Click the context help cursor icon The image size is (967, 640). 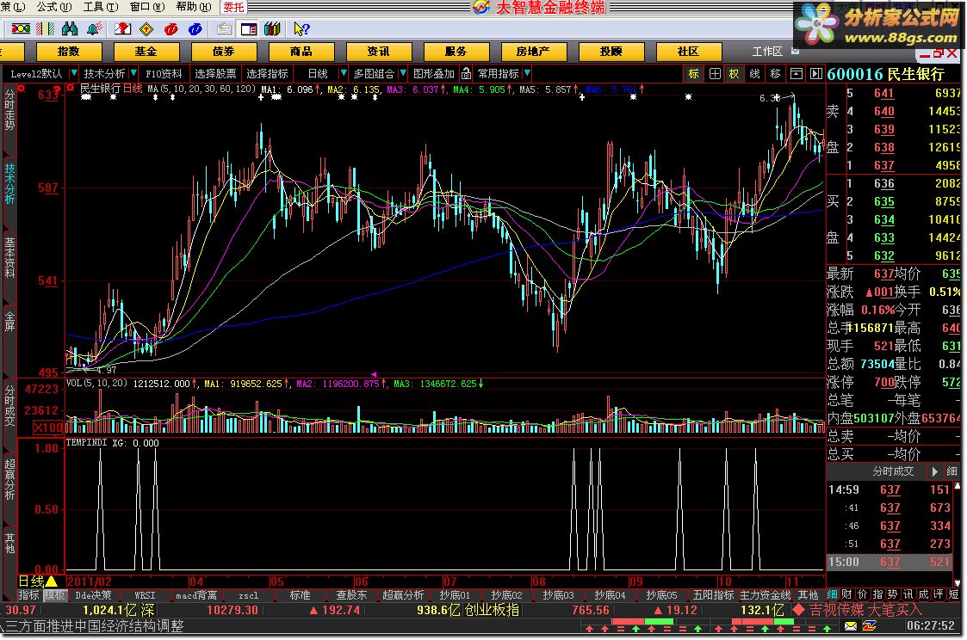[x=301, y=28]
